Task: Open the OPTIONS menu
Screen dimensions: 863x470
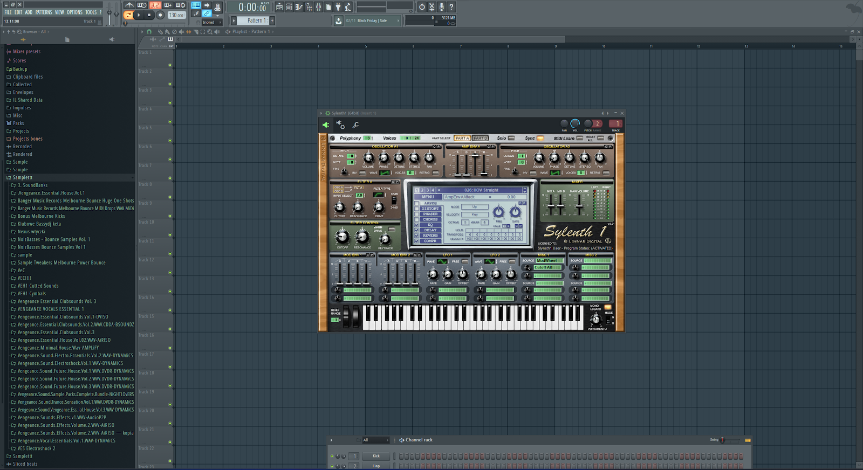Action: pos(74,12)
